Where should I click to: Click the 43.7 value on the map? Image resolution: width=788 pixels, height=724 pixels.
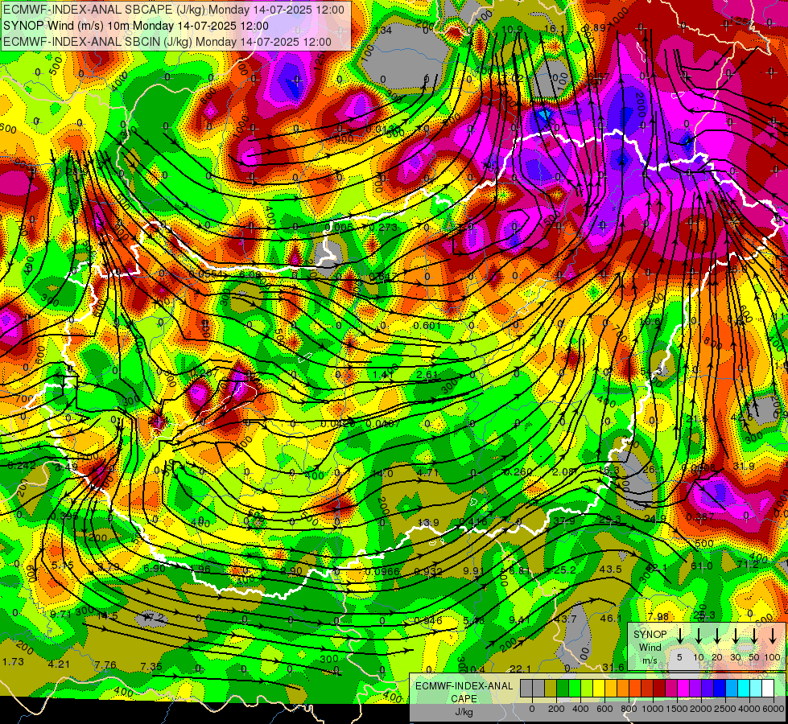565,619
